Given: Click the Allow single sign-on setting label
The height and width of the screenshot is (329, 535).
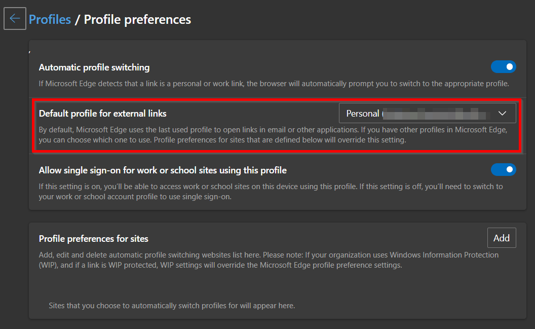Looking at the screenshot, I should [163, 170].
